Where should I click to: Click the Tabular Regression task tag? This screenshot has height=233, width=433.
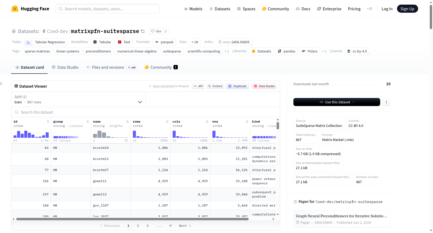pos(46,42)
